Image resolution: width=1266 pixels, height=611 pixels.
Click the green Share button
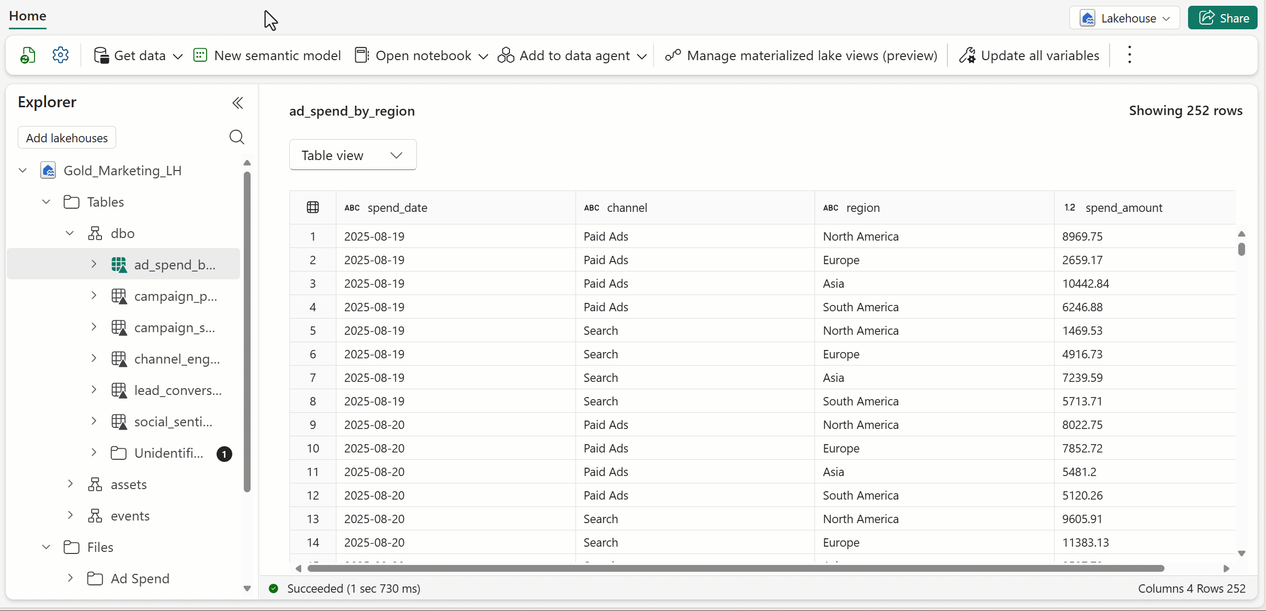(x=1222, y=18)
